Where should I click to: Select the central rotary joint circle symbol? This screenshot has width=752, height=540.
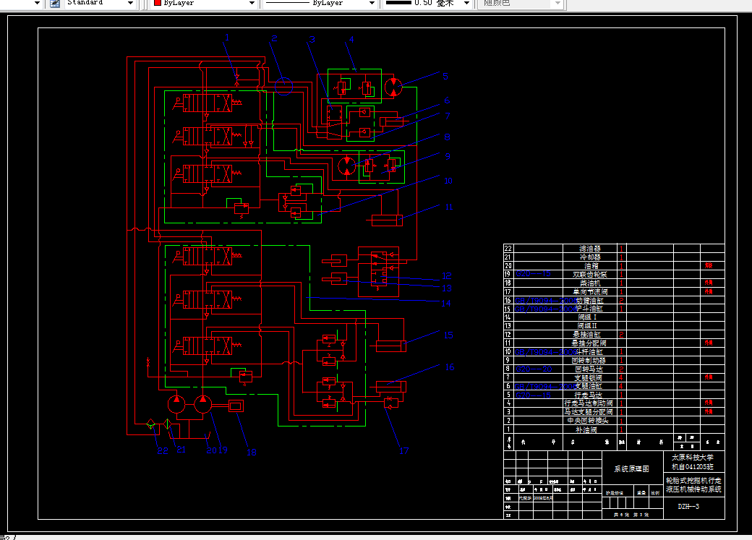284,86
